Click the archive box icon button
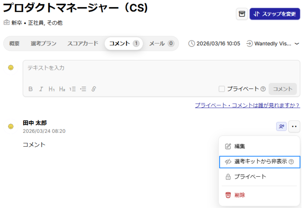Screen dimensions: 302x208 point(242,14)
